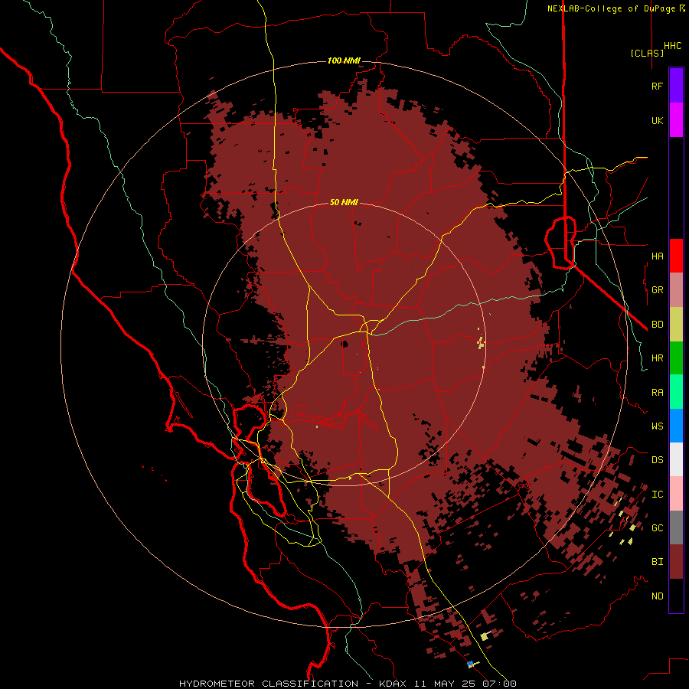Click the BI dark-red legend swatch

pos(676,562)
